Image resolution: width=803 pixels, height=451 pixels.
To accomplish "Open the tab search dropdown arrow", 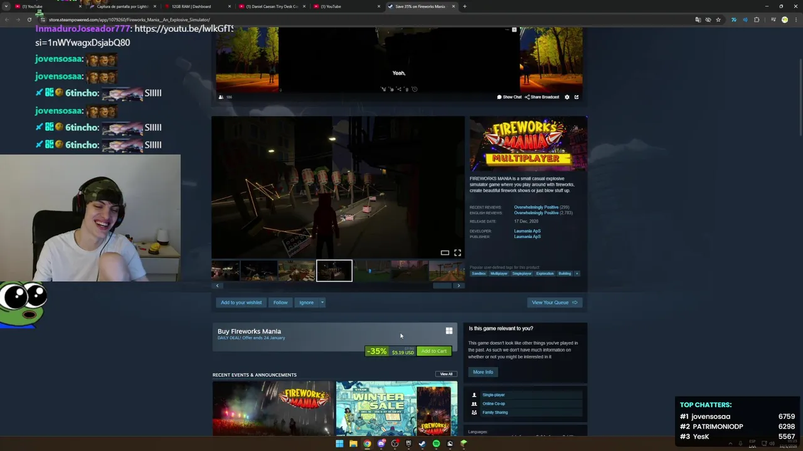I will click(x=6, y=6).
